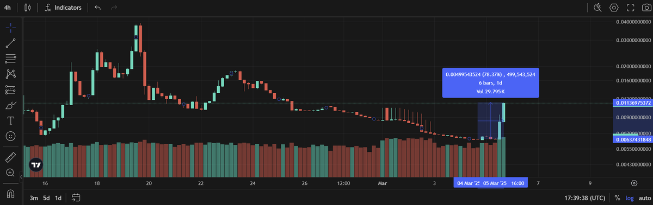Open quick search icon in top bar
Viewport: 653px width, 205px height.
[597, 8]
